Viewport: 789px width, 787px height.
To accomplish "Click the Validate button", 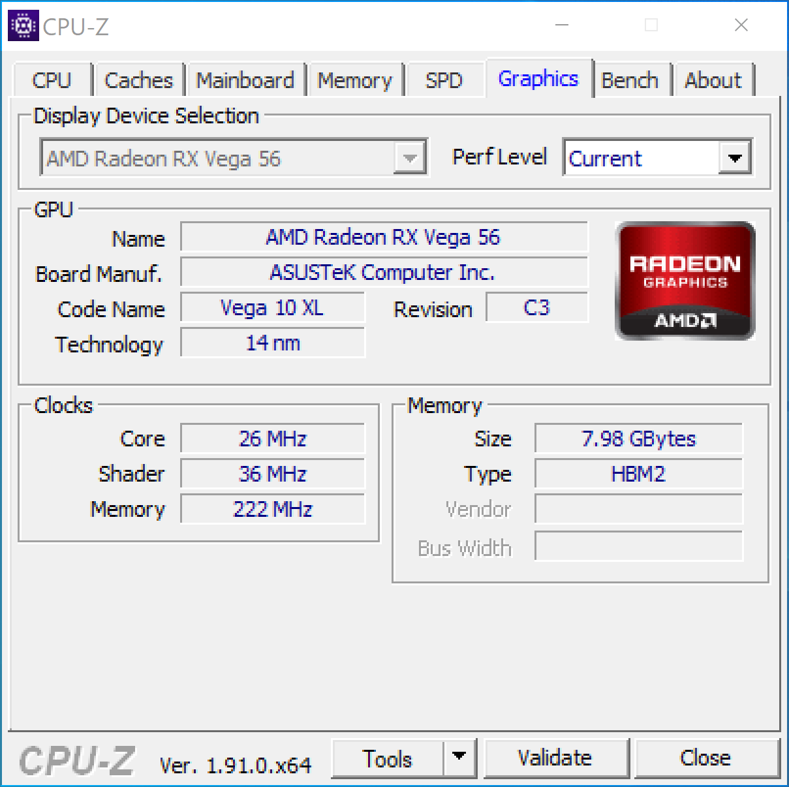I will pyautogui.click(x=555, y=758).
